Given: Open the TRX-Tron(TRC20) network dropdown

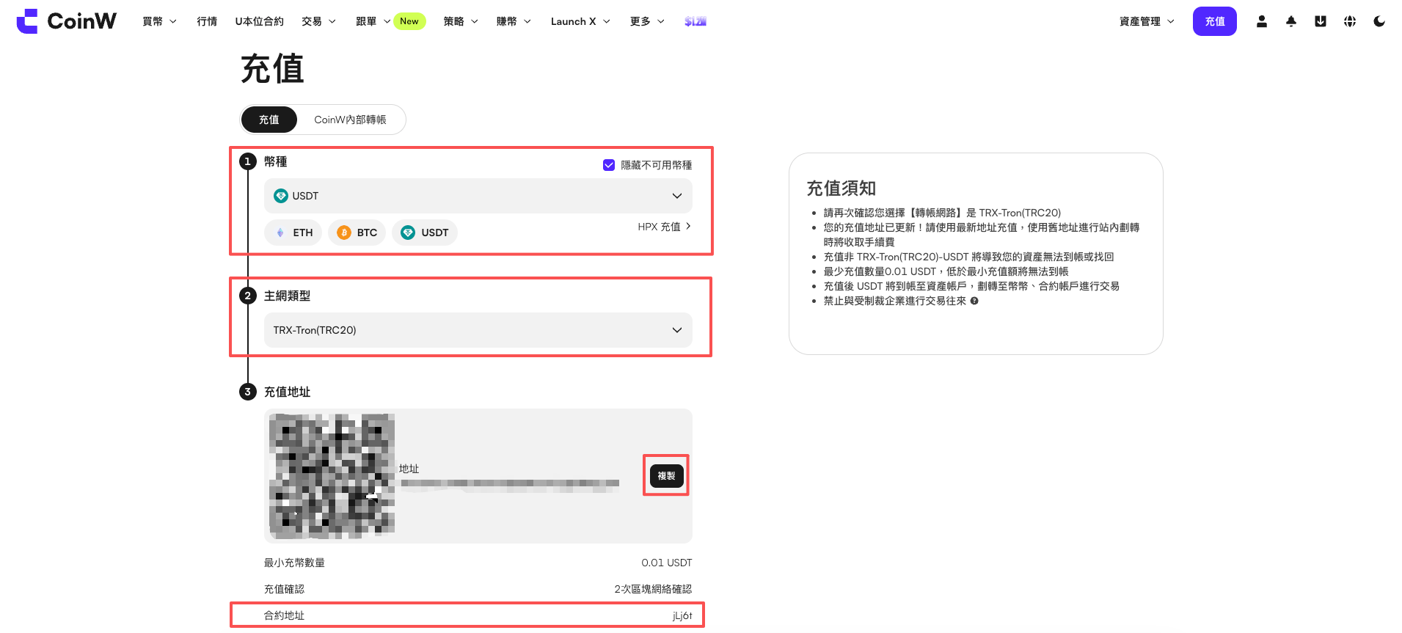Looking at the screenshot, I should 478,330.
